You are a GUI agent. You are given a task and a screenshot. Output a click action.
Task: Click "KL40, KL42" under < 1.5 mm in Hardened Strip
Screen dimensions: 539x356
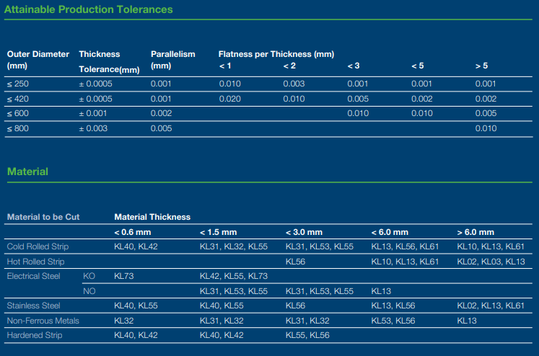(x=222, y=335)
